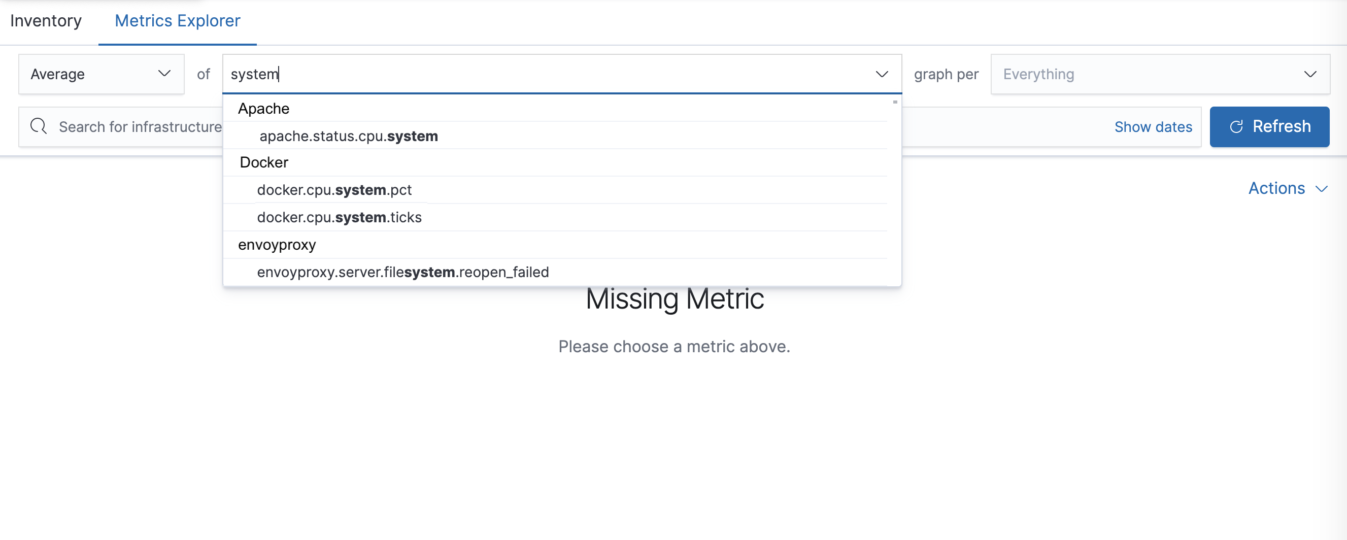Switch to the Inventory tab

(x=46, y=20)
